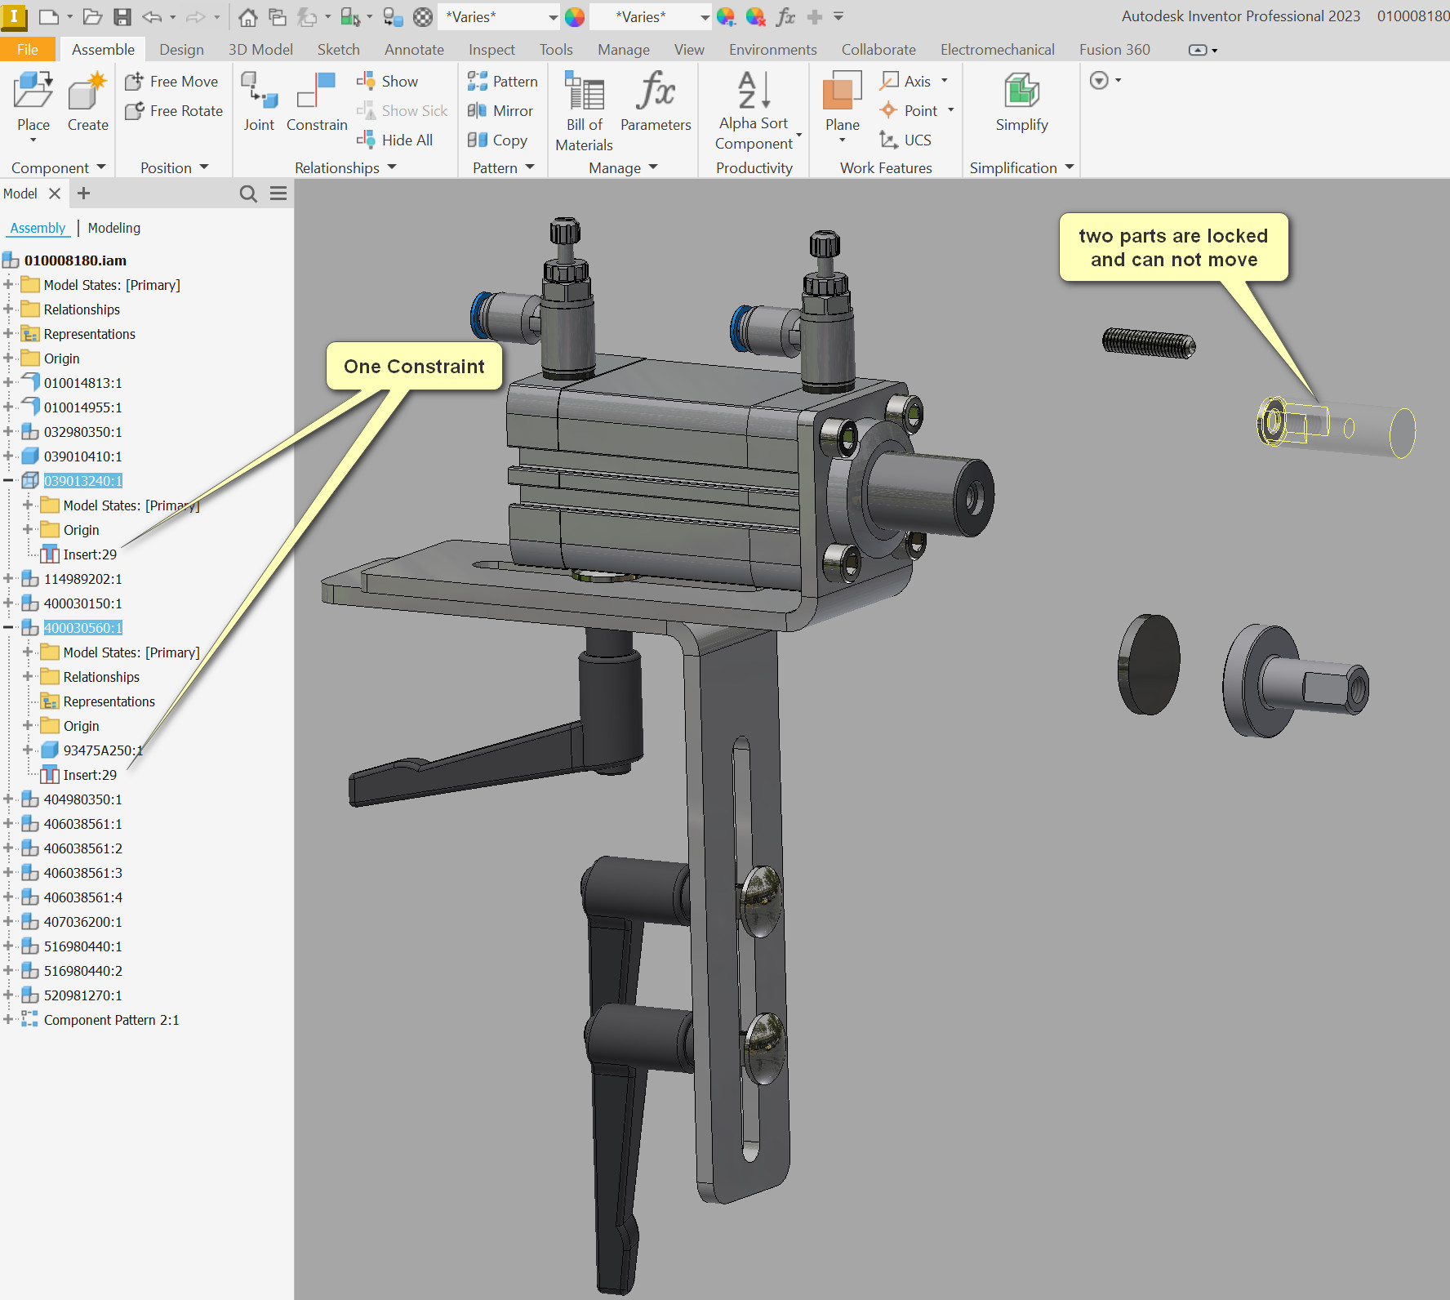Image resolution: width=1450 pixels, height=1300 pixels.
Task: Open the File menu
Action: click(27, 50)
